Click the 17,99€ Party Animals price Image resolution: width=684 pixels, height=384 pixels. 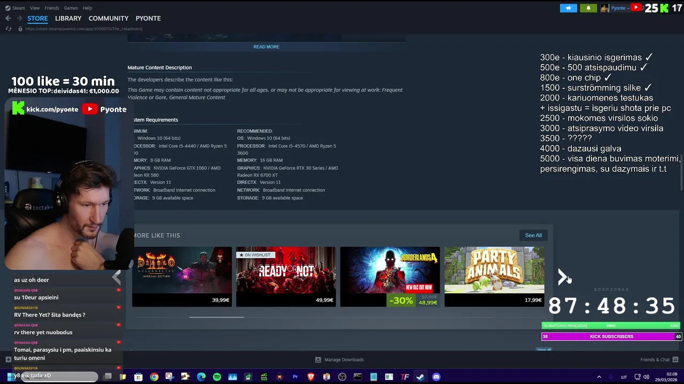point(533,300)
